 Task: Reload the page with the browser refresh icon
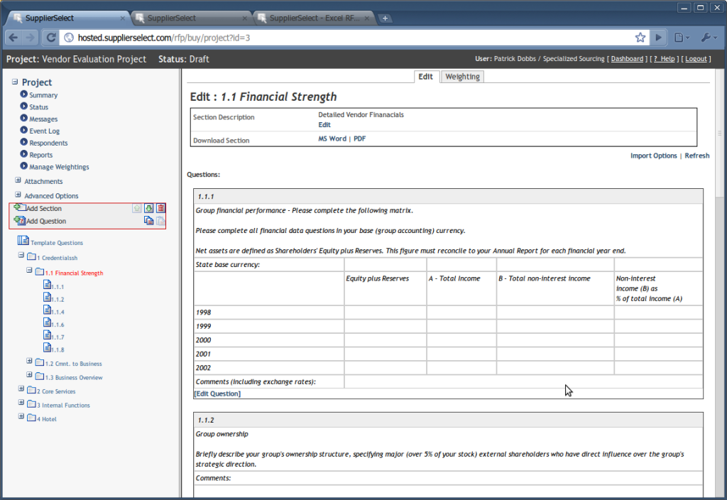coord(50,37)
